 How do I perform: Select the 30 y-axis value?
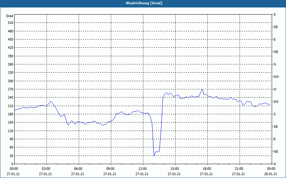(11, 156)
